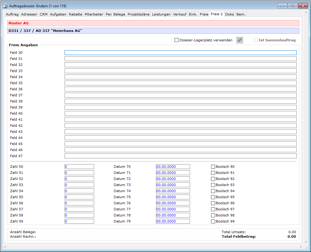Select the Leistungen tab

coord(161,14)
